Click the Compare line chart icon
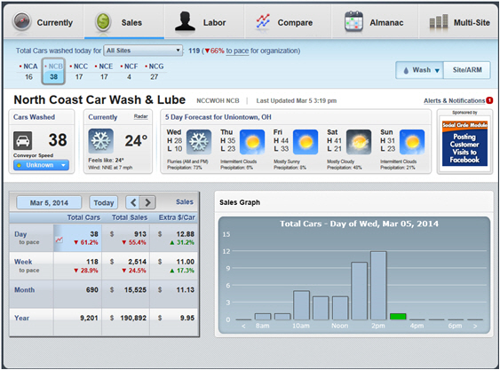Viewport: 500px width, 370px height. click(x=263, y=22)
